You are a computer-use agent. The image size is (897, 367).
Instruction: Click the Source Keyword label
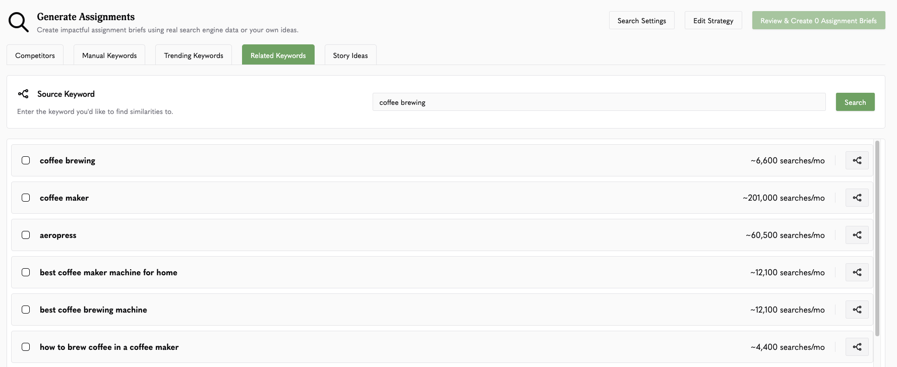(66, 94)
